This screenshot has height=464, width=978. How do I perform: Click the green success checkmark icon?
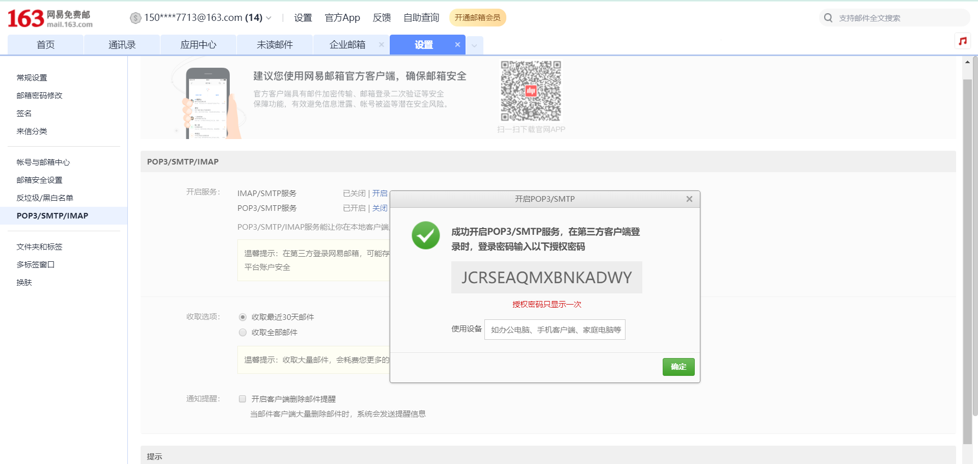tap(426, 235)
